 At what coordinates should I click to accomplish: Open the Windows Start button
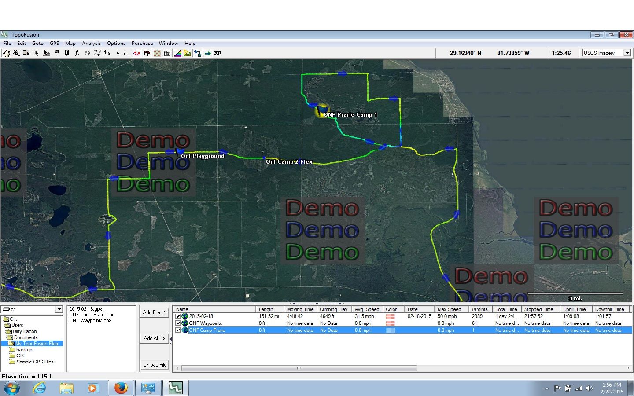11,388
